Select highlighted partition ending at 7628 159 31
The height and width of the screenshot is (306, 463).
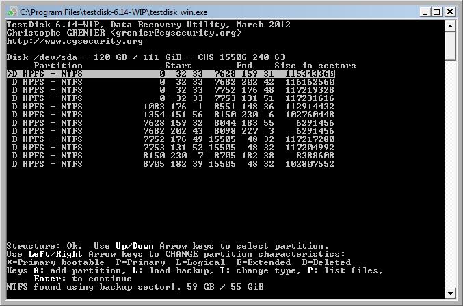tap(171, 74)
